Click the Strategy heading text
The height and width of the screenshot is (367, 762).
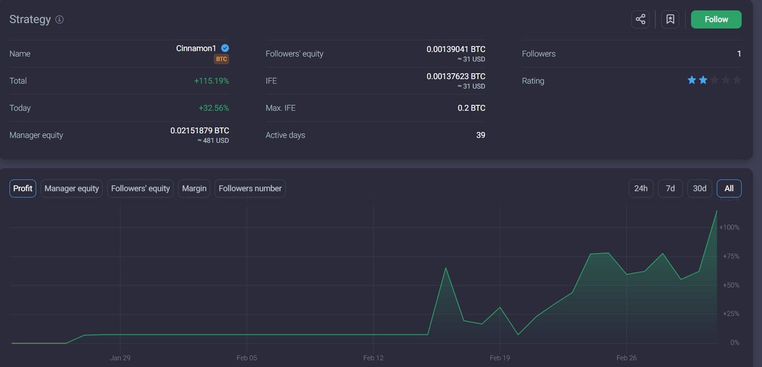[30, 20]
